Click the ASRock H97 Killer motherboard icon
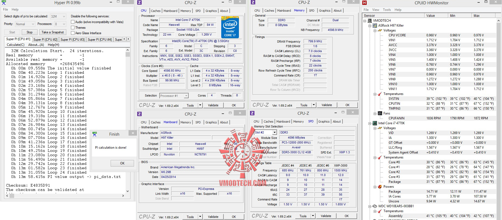502x220 pixels. click(375, 25)
